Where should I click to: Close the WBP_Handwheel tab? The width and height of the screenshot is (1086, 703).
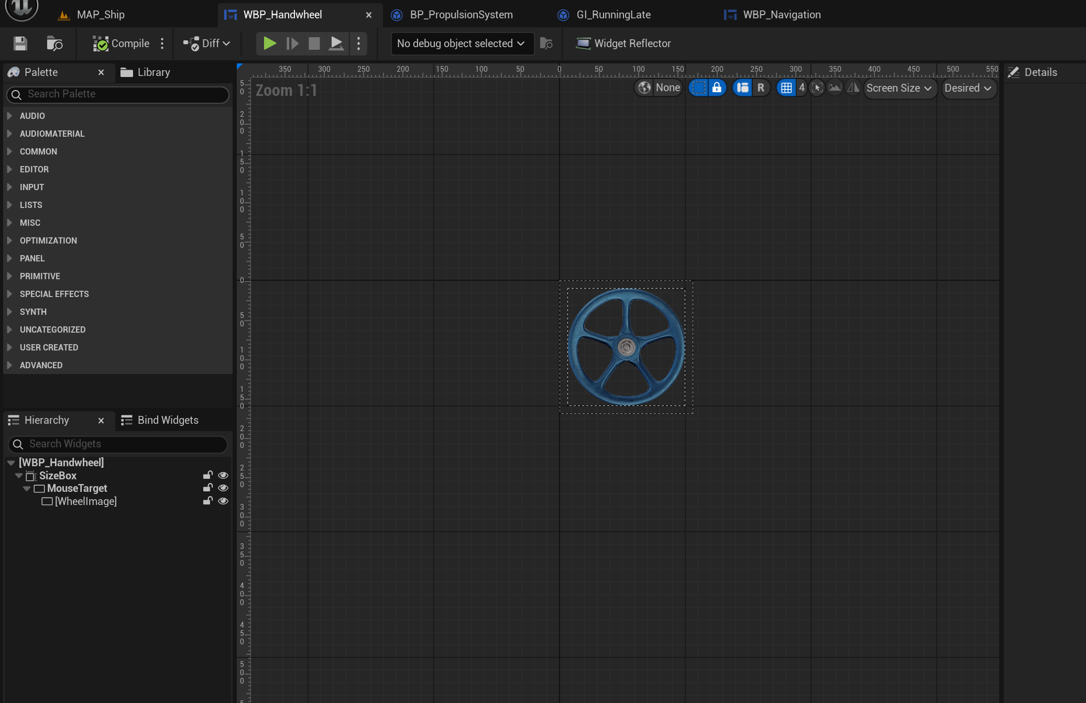click(369, 15)
